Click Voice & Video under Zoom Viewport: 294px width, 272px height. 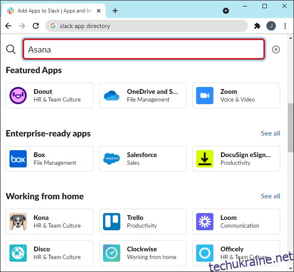pyautogui.click(x=238, y=99)
